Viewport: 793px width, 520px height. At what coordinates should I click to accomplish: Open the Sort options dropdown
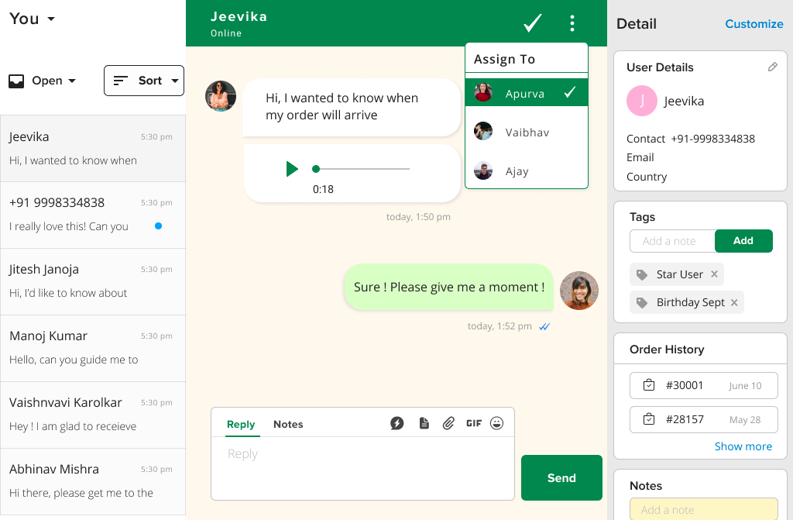tap(144, 81)
